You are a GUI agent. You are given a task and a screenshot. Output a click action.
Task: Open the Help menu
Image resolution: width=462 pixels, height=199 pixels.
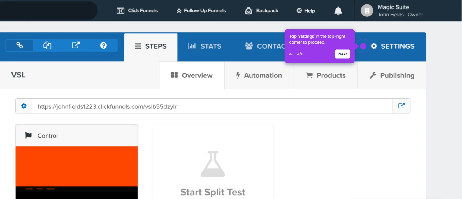click(306, 11)
